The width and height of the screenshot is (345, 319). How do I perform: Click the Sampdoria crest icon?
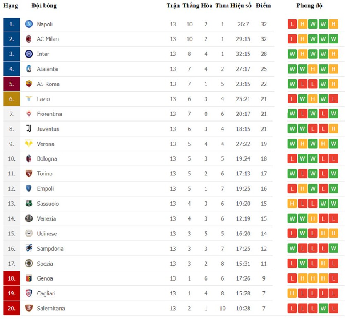(x=29, y=248)
